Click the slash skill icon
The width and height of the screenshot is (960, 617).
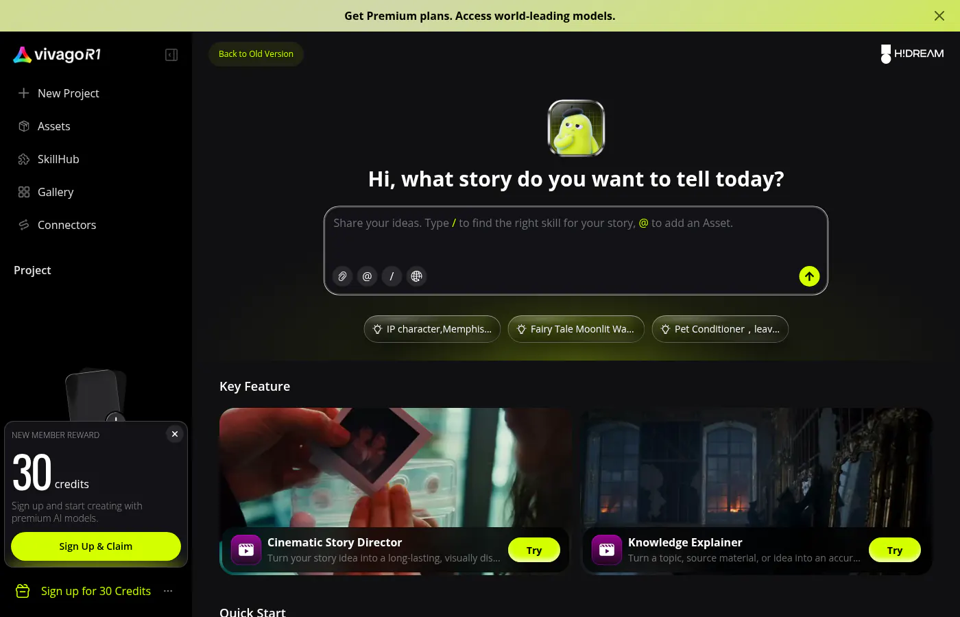pos(392,276)
